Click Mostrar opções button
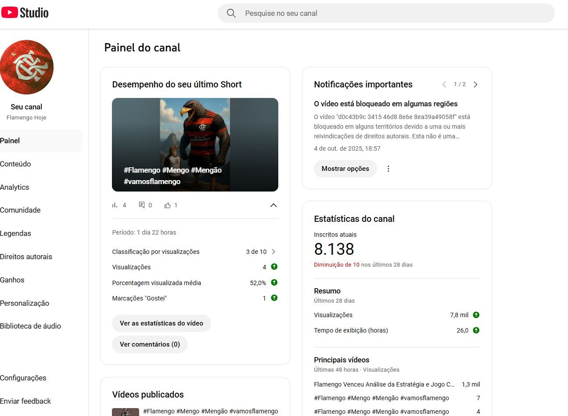Viewport: 568px width, 416px height. (x=345, y=169)
